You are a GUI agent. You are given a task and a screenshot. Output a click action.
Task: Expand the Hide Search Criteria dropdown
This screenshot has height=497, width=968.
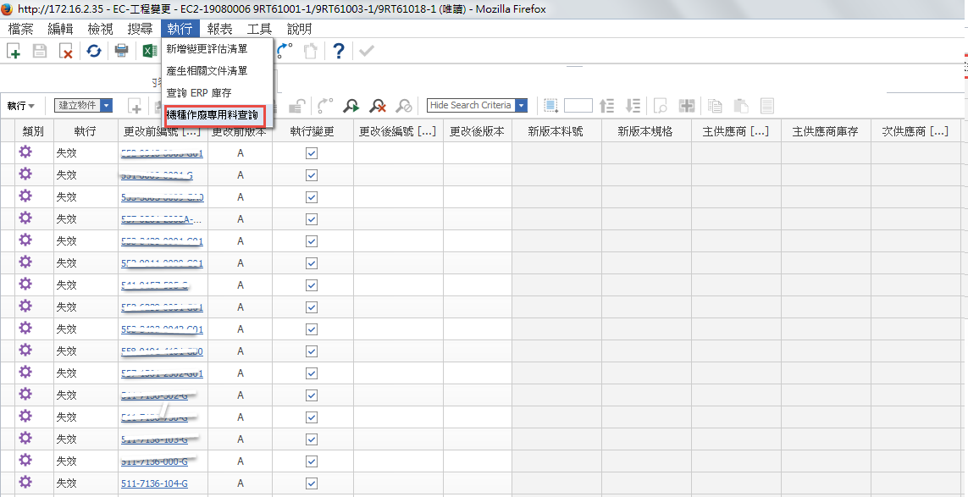[x=521, y=106]
